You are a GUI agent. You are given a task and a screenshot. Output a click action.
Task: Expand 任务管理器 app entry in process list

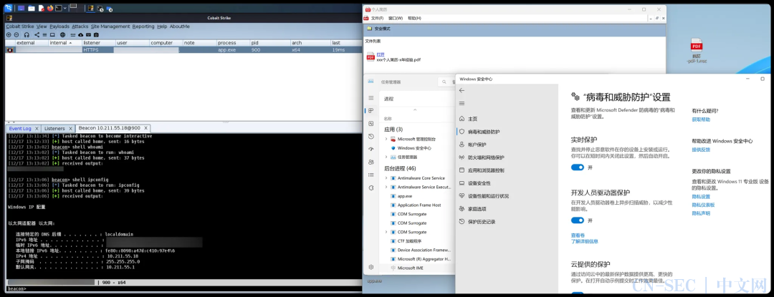(386, 157)
